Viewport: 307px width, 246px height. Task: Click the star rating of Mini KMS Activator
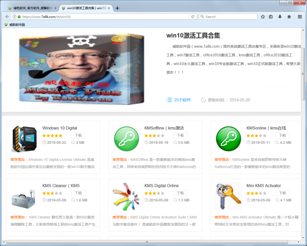pos(256,193)
